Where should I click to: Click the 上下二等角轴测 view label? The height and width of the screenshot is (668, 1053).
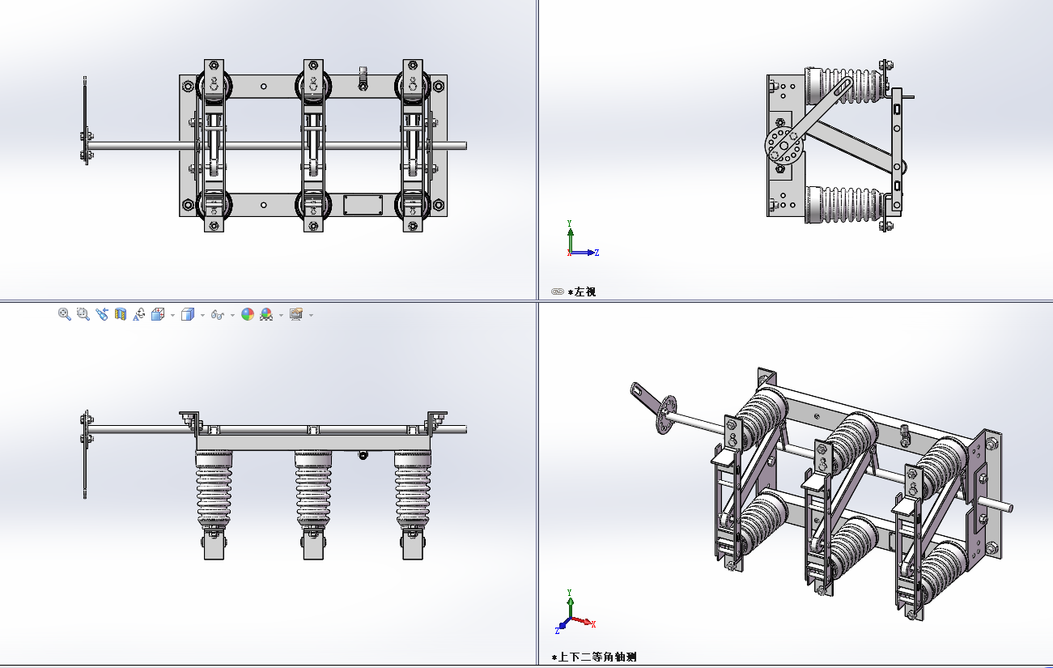(596, 657)
